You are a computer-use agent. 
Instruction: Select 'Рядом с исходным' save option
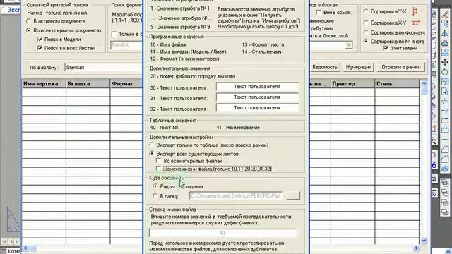pyautogui.click(x=155, y=186)
